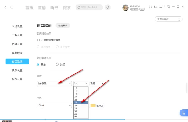This screenshot has width=188, height=122.
Task: Select the 关闭 radio for lyric animation
Action: 57,64
